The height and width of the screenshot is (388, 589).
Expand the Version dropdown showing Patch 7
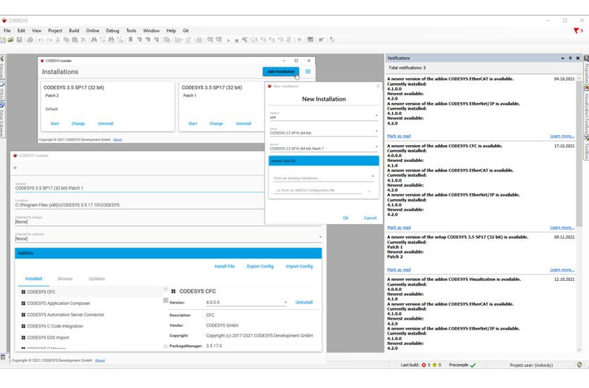tap(377, 147)
